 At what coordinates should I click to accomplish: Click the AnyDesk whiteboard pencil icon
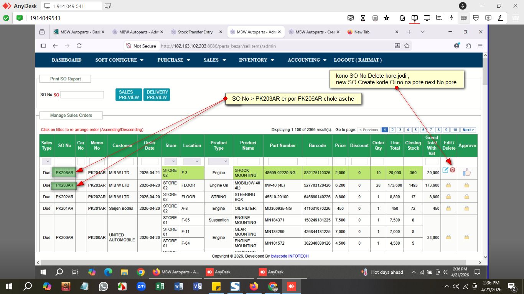(x=500, y=18)
